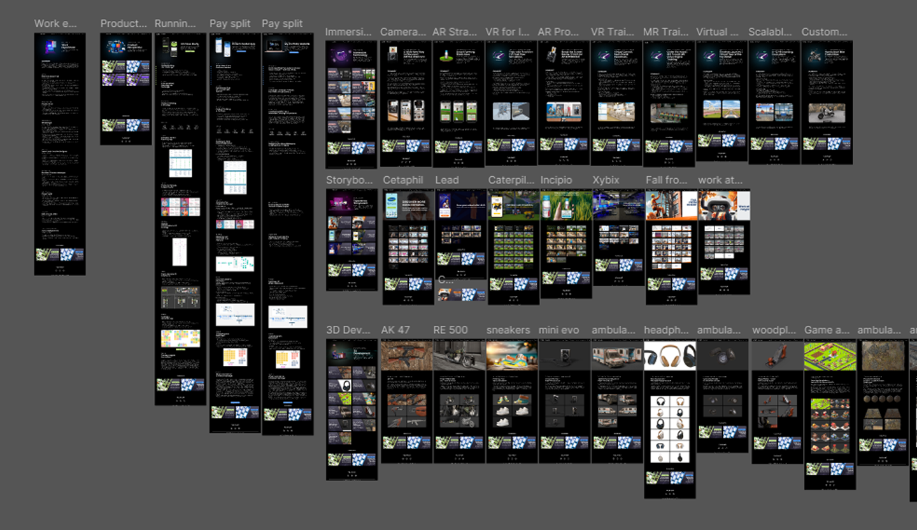Image resolution: width=917 pixels, height=530 pixels.
Task: Select the Camera... frame label
Action: tap(403, 32)
